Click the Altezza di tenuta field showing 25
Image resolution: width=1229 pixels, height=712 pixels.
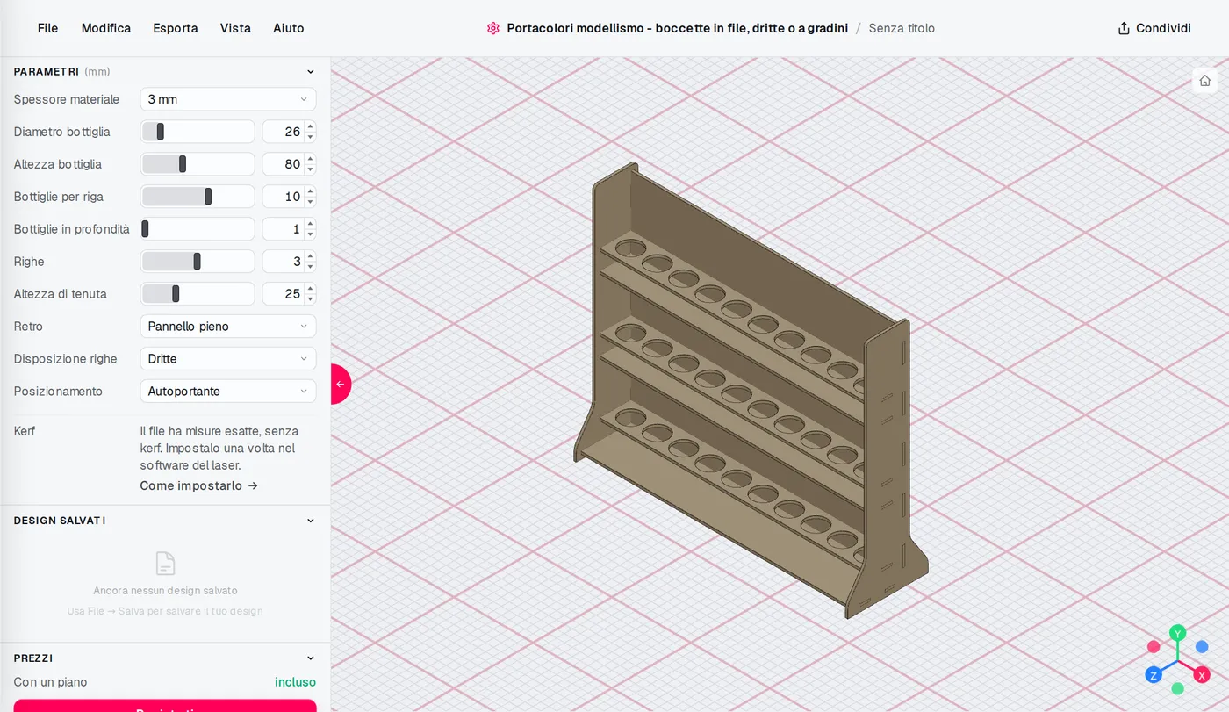pos(289,294)
